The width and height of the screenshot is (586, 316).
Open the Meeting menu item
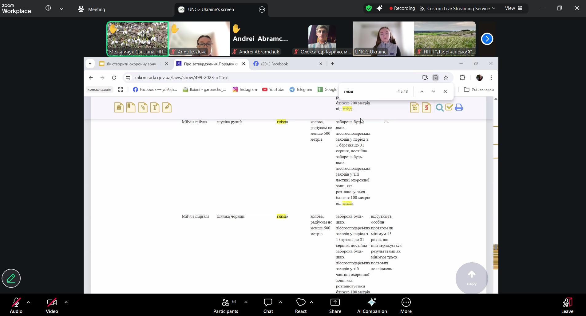[92, 10]
